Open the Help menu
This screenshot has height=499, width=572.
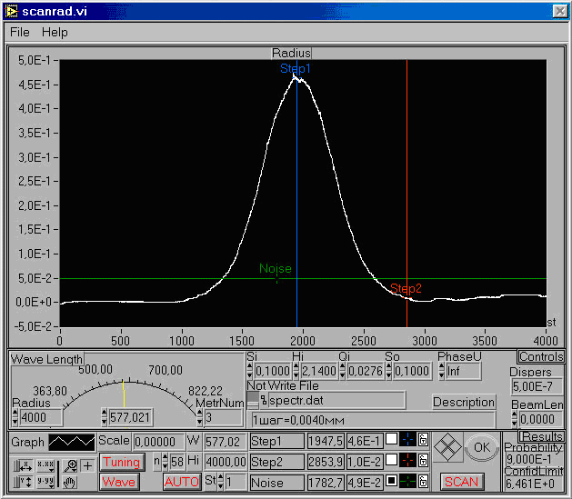pyautogui.click(x=55, y=32)
